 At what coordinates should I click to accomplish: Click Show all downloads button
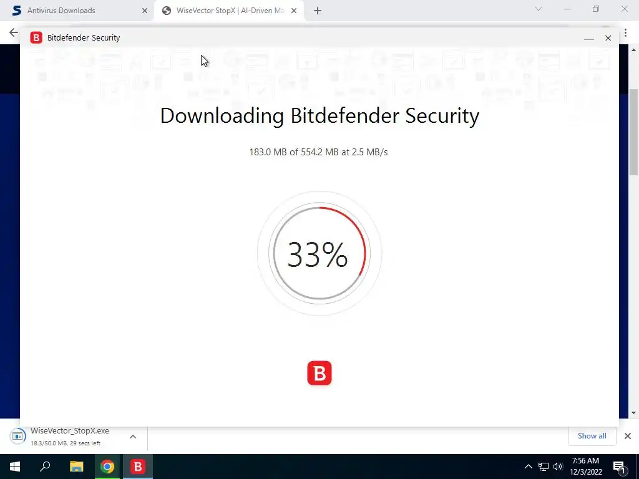point(592,436)
